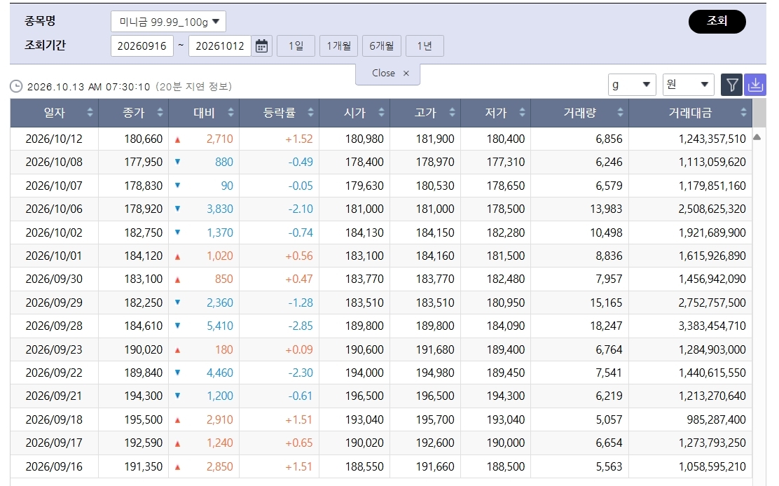779x486 pixels.
Task: Close the search panel via Close ×
Action: tap(388, 74)
